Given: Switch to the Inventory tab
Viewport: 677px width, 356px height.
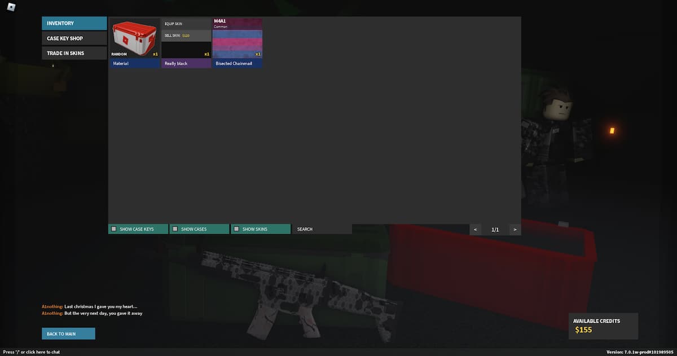Looking at the screenshot, I should (74, 23).
